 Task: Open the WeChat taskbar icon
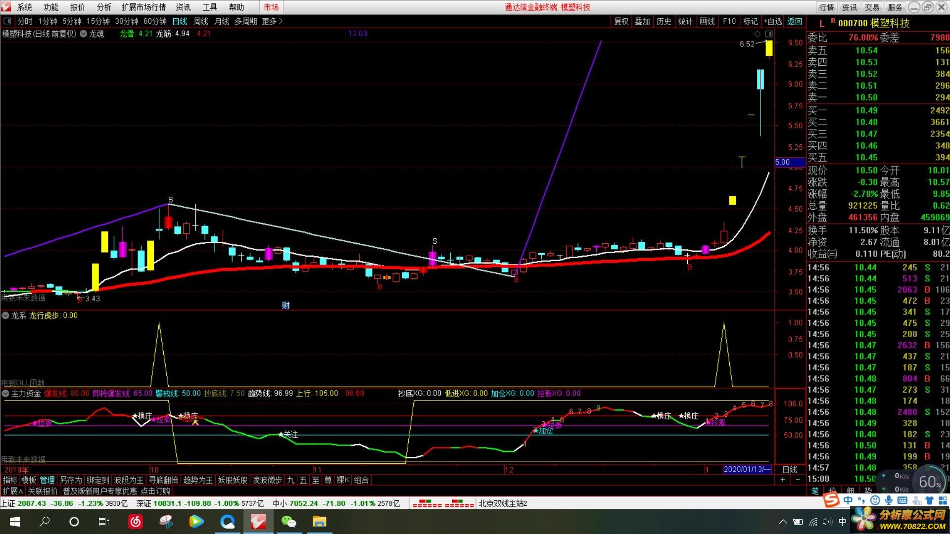coord(288,522)
